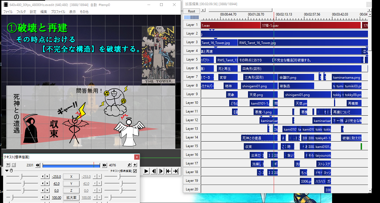Image resolution: width=380 pixels, height=203 pixels.
Task: Collapse the text settings with triangle expander
Action: pos(7,171)
